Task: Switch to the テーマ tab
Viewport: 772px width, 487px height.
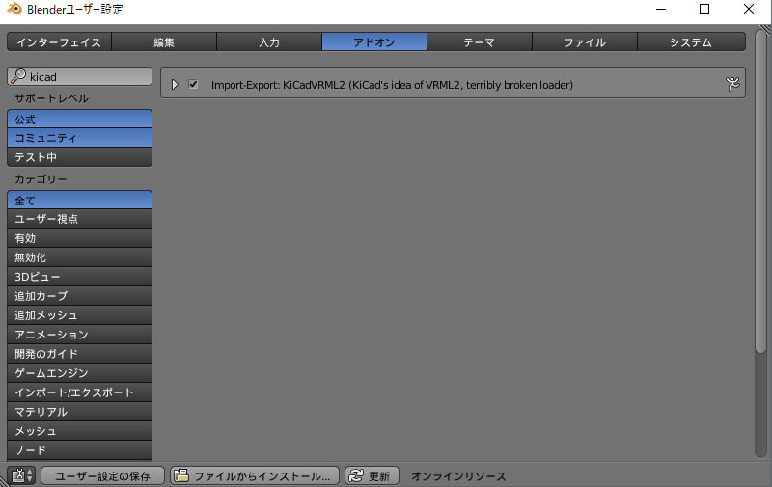Action: tap(480, 41)
